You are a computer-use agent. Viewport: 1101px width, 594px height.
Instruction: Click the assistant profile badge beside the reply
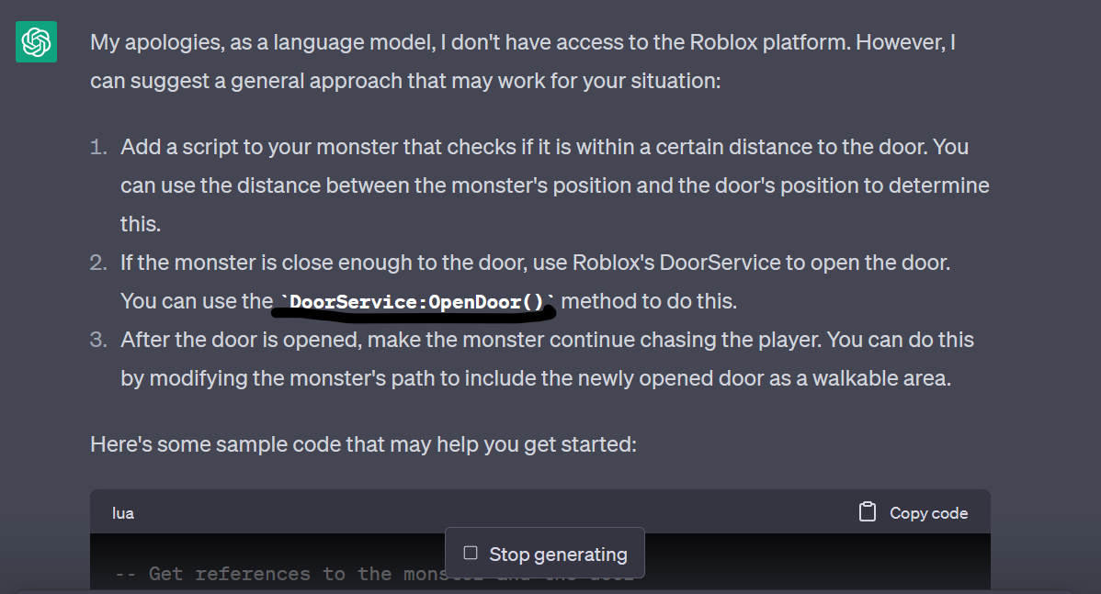tap(35, 41)
